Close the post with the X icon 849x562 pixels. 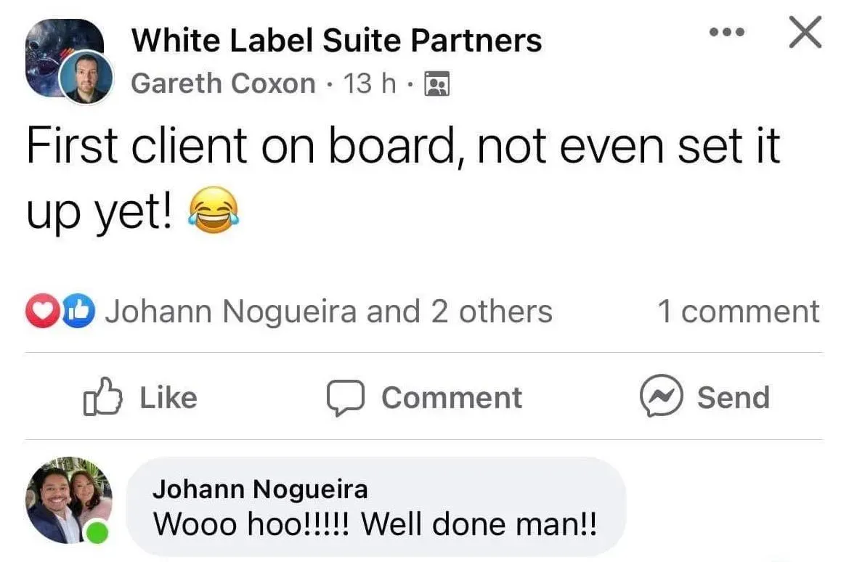[805, 32]
